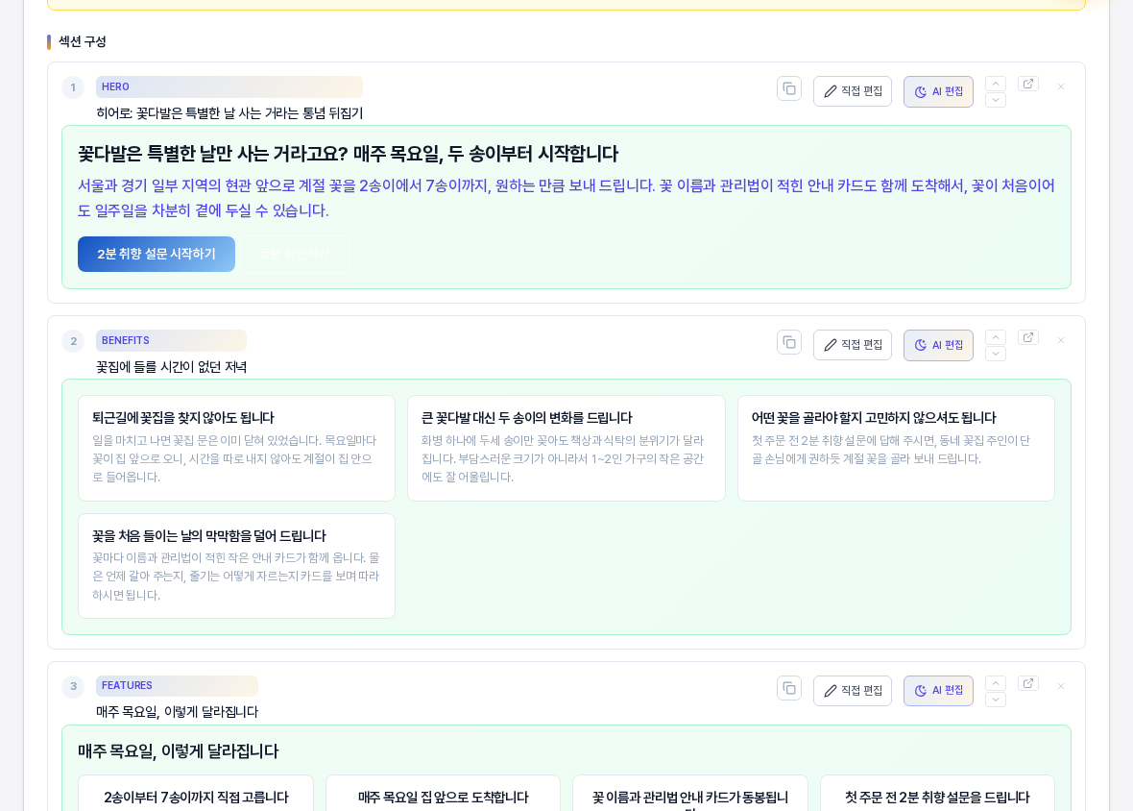The image size is (1133, 811).
Task: Move the FEATURES section down
Action: 996,699
